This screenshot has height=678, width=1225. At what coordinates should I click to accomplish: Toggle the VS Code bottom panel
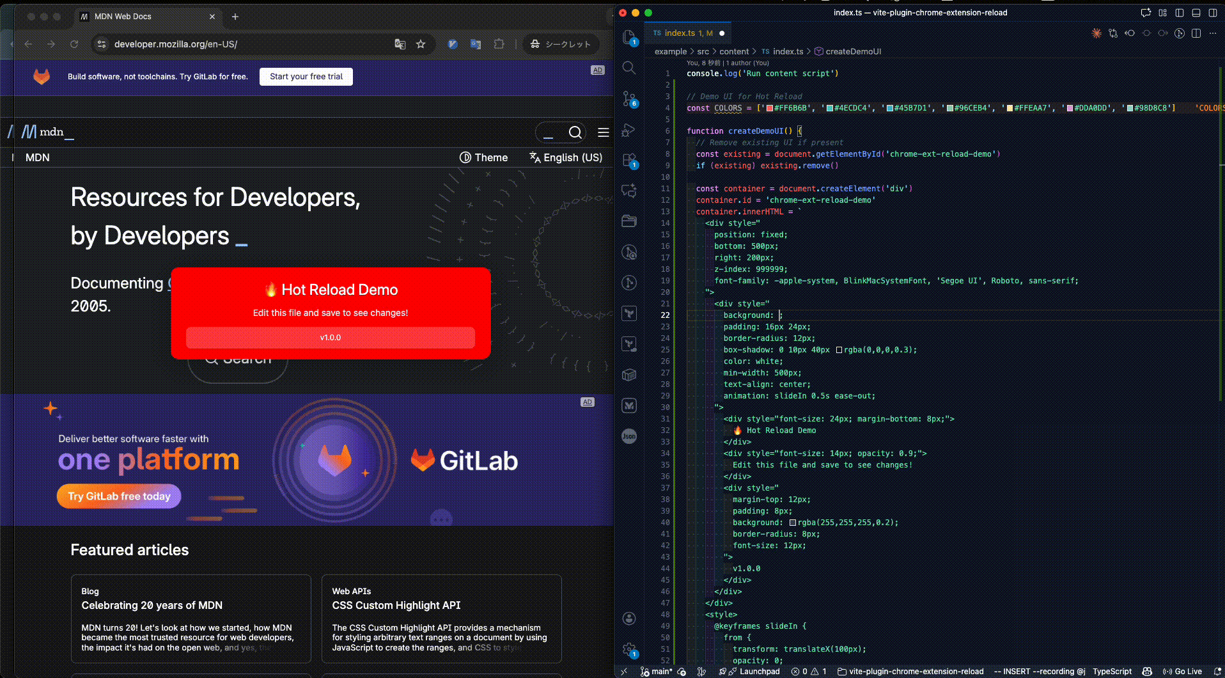[x=1196, y=13]
